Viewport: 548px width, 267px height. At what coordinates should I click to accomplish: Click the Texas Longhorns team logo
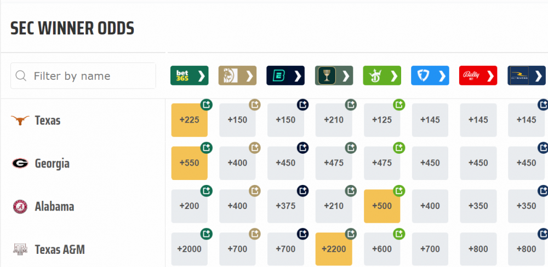tap(20, 120)
